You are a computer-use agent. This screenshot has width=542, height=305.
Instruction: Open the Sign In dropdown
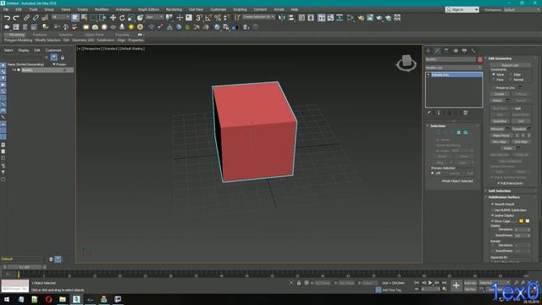tap(462, 9)
